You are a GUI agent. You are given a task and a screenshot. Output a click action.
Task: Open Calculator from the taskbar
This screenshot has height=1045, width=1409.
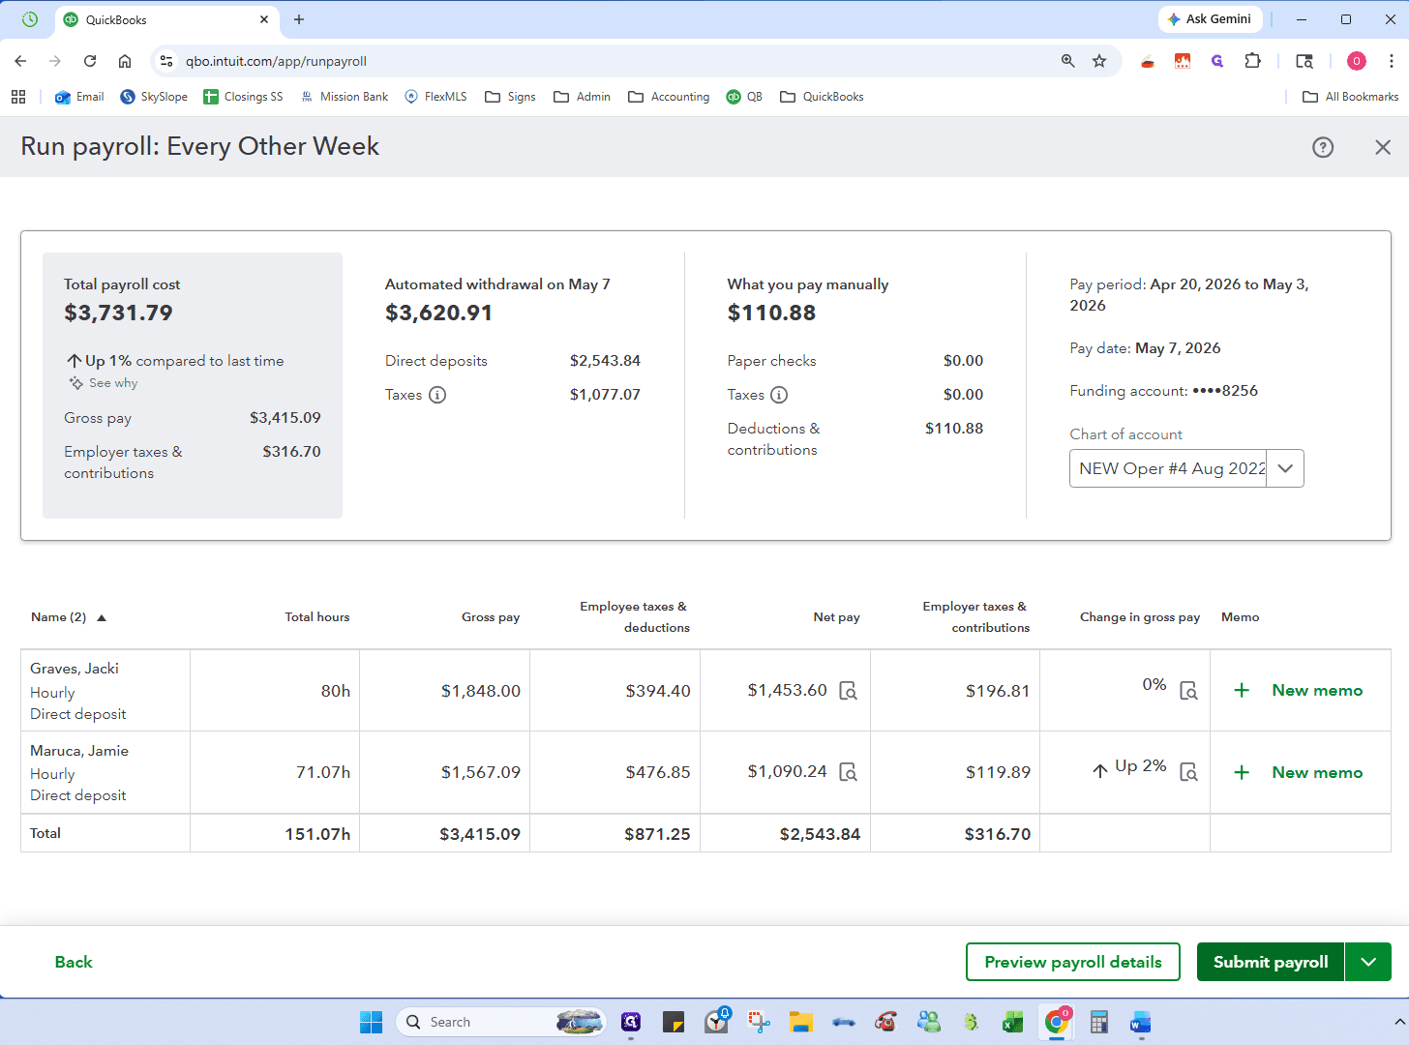point(1098,1022)
